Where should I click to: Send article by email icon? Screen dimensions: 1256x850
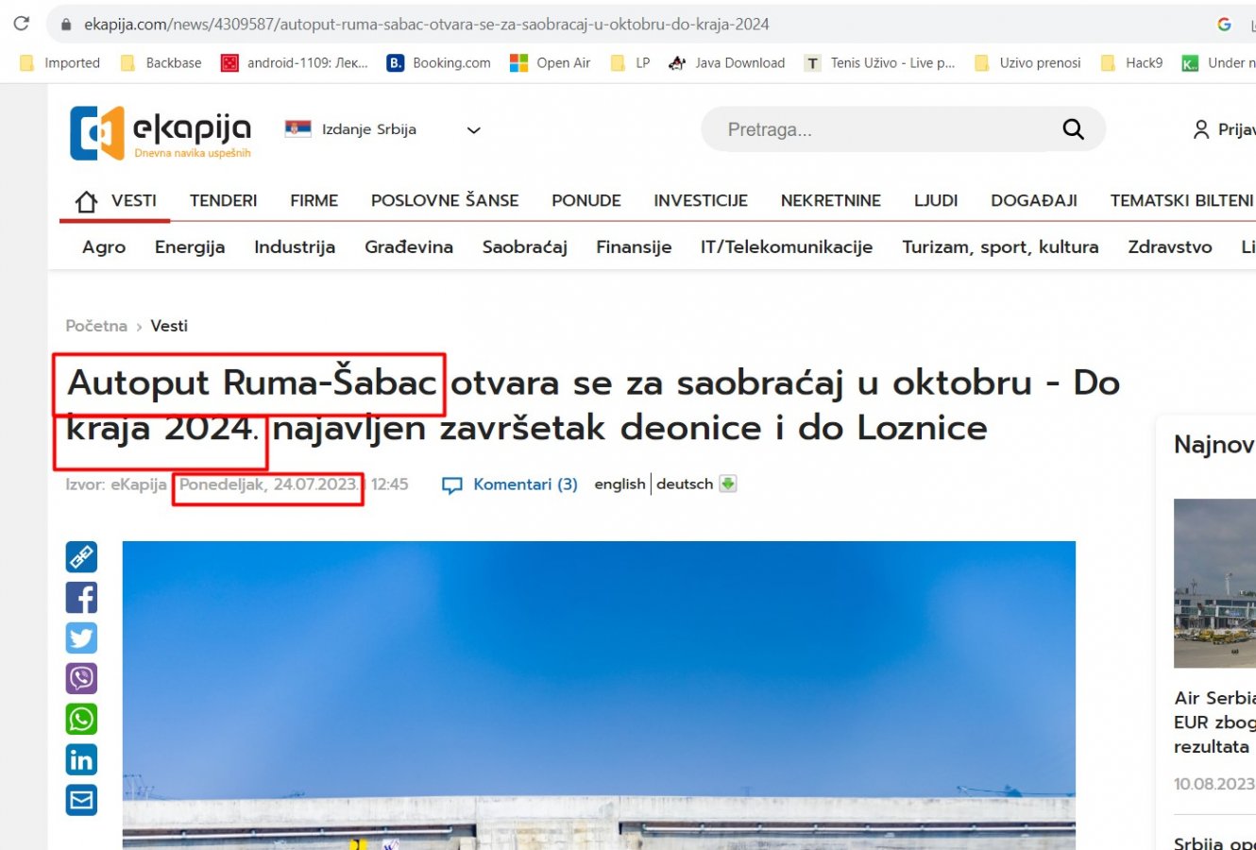81,800
